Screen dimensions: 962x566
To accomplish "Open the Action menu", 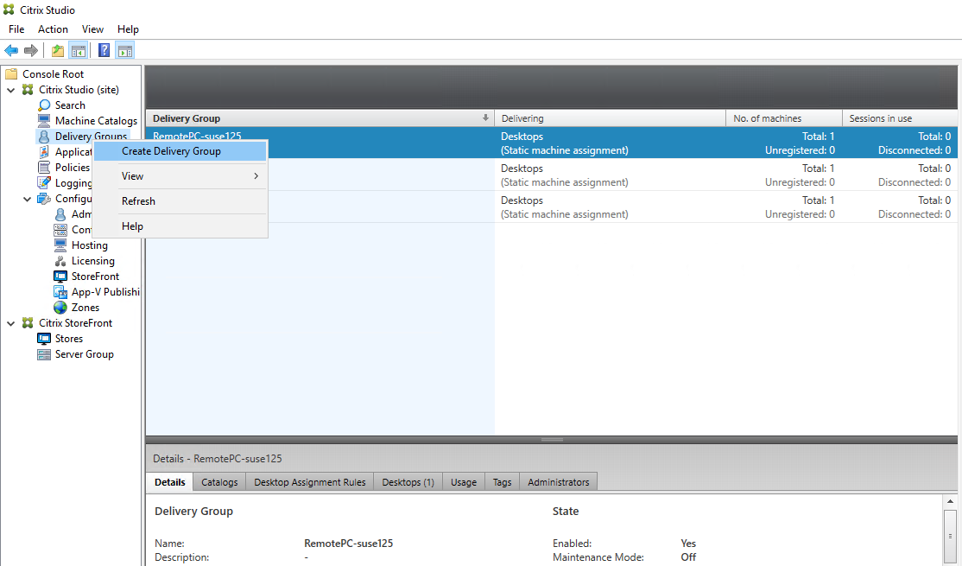I will click(53, 29).
